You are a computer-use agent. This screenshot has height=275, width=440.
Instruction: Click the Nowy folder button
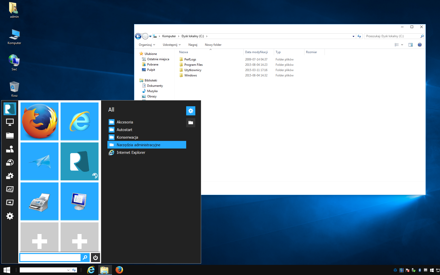(213, 45)
